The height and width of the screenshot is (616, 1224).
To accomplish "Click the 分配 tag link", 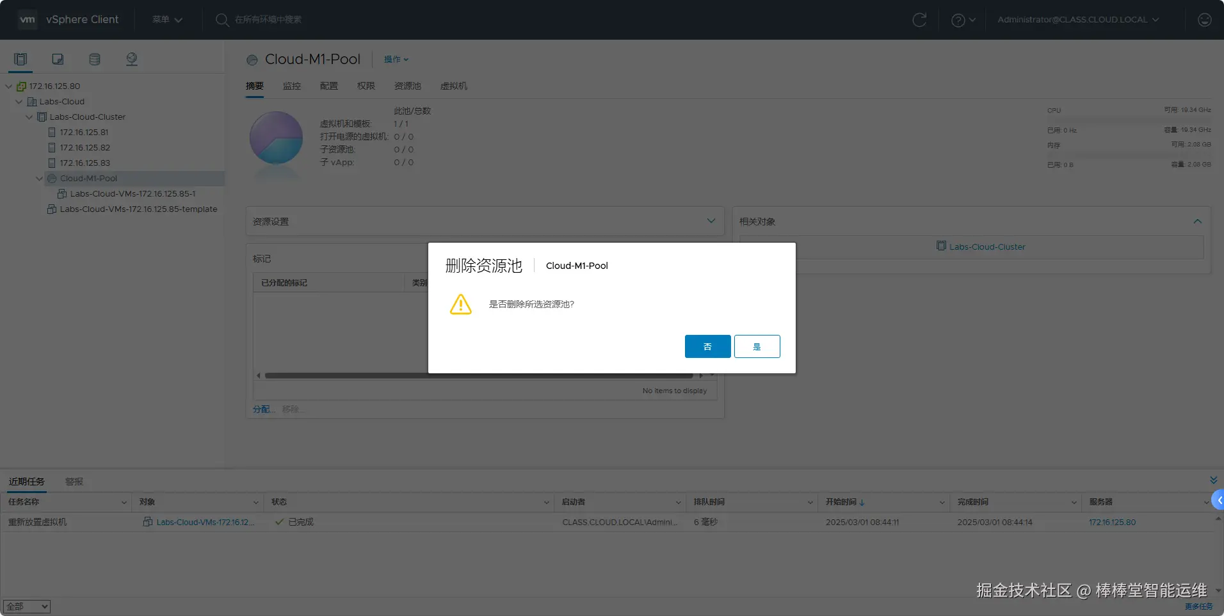I will pos(263,409).
